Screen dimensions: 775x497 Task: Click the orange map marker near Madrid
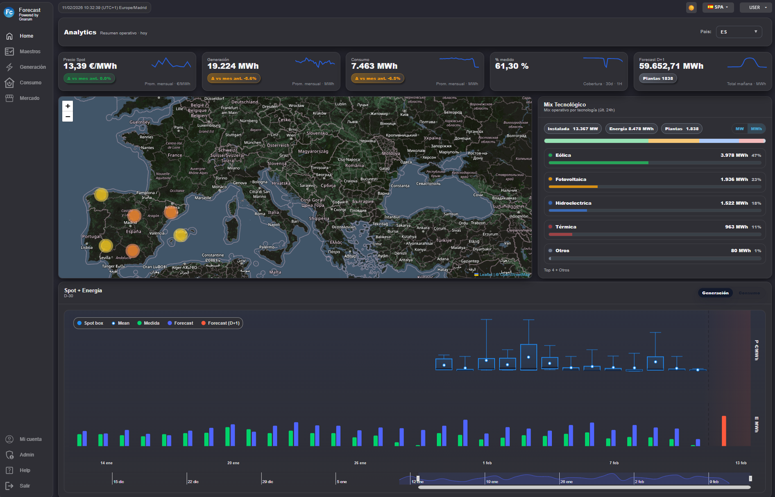[x=134, y=215]
